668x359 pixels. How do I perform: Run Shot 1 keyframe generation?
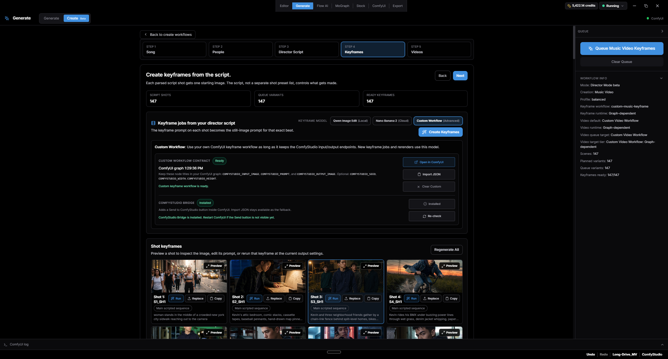(176, 298)
